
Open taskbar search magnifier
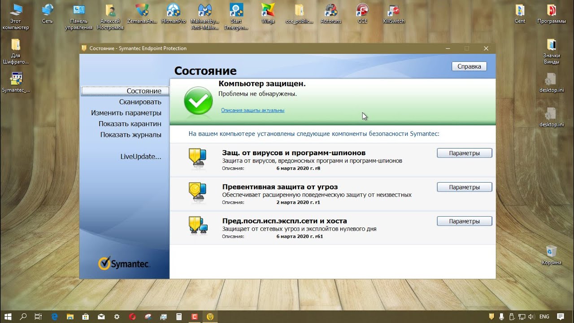23,316
